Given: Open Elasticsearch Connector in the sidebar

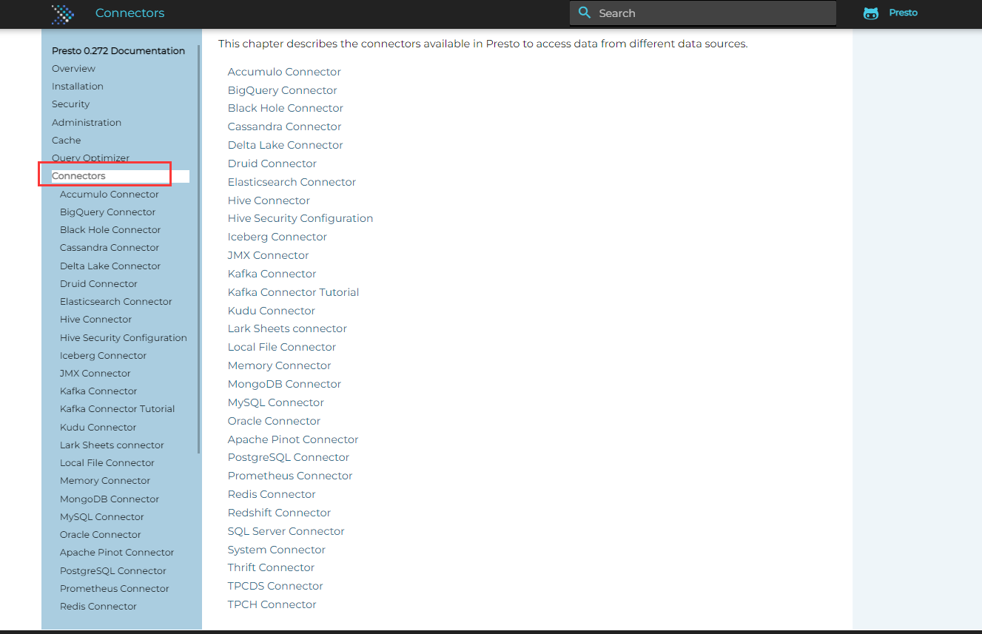Looking at the screenshot, I should pos(116,302).
